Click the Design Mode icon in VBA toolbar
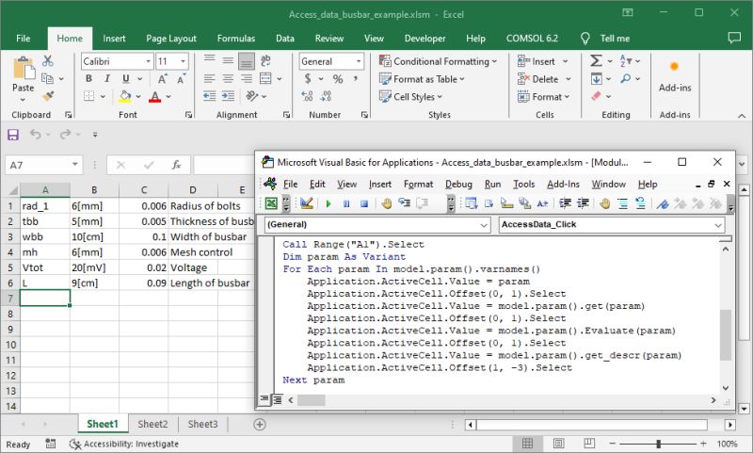The image size is (753, 453). (307, 203)
